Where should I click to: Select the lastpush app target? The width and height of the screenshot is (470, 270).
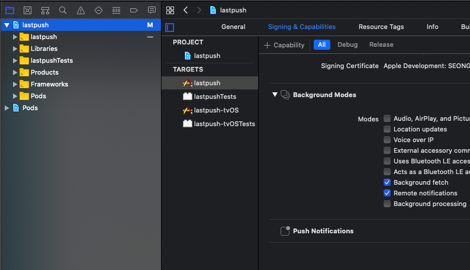pos(210,83)
